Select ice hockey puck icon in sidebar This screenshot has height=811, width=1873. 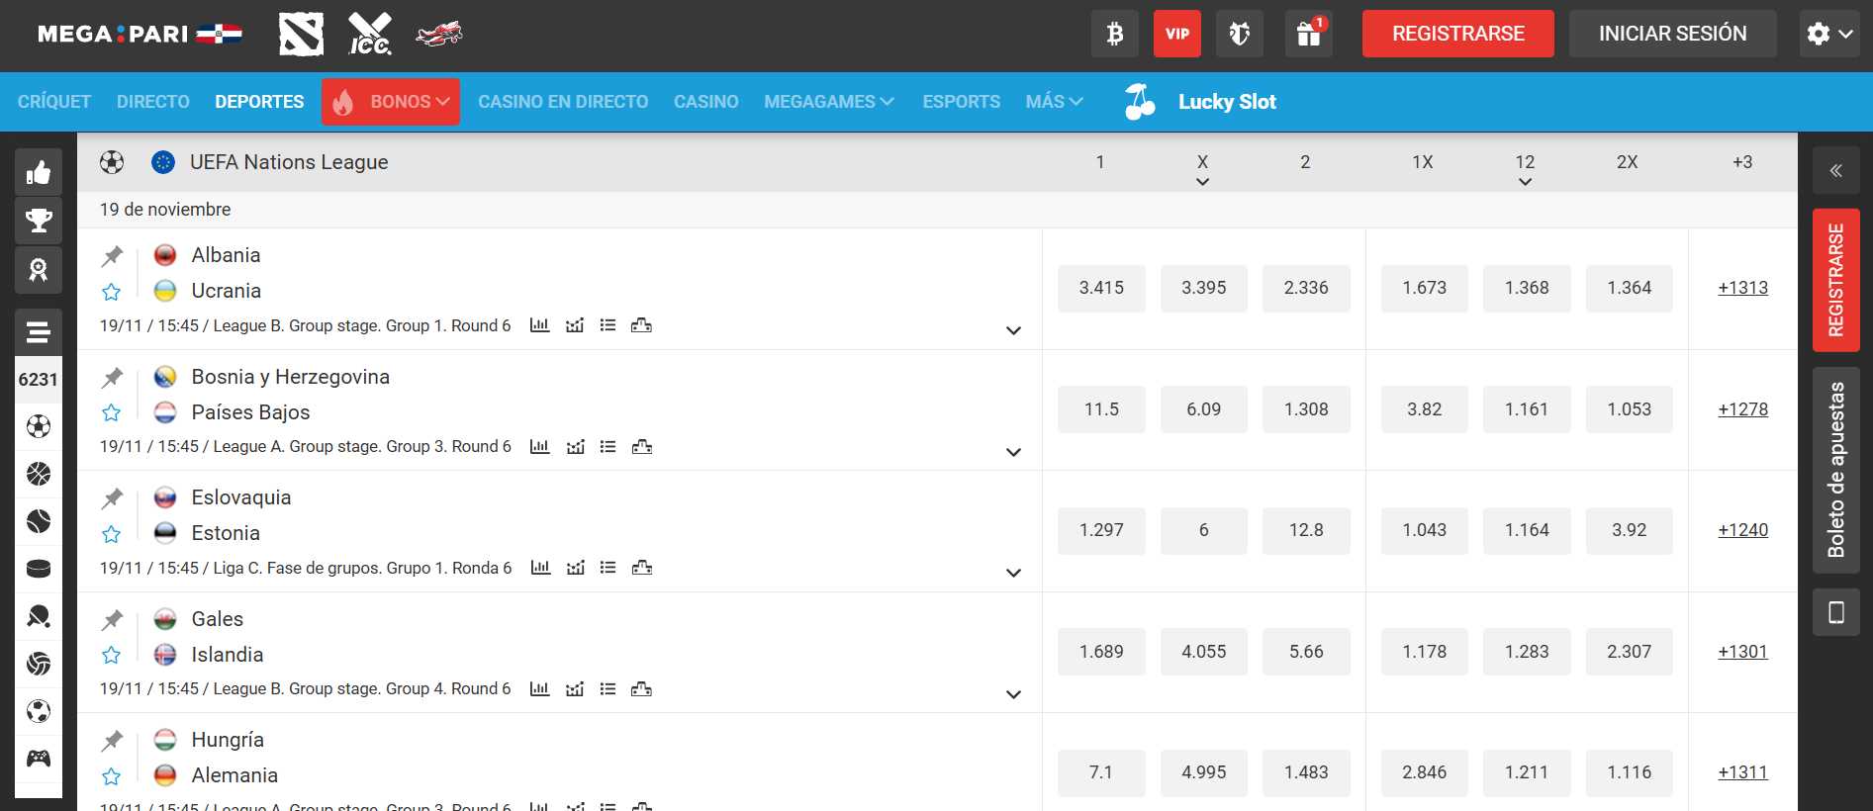(x=39, y=569)
